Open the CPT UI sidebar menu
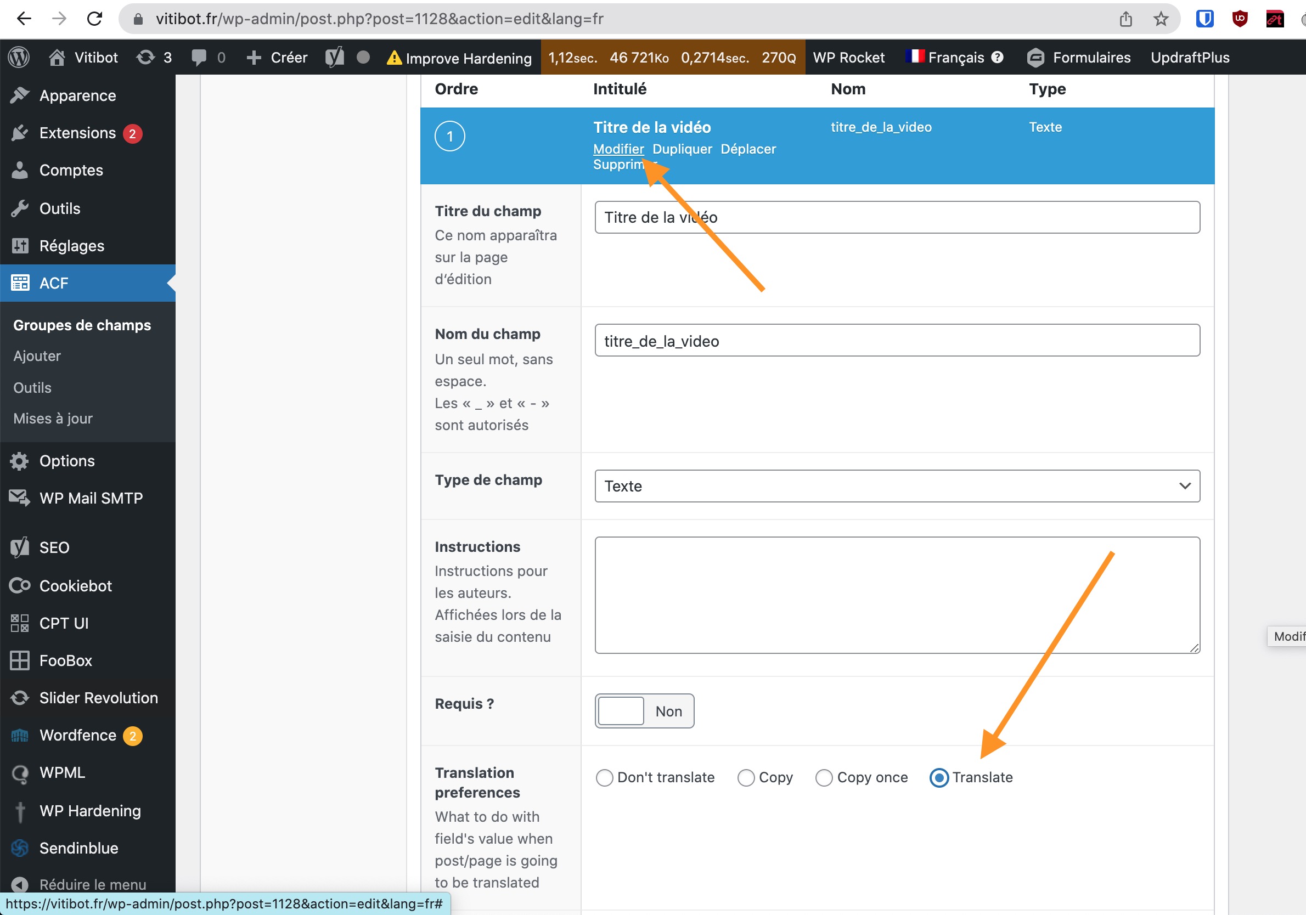The height and width of the screenshot is (915, 1306). pyautogui.click(x=88, y=623)
